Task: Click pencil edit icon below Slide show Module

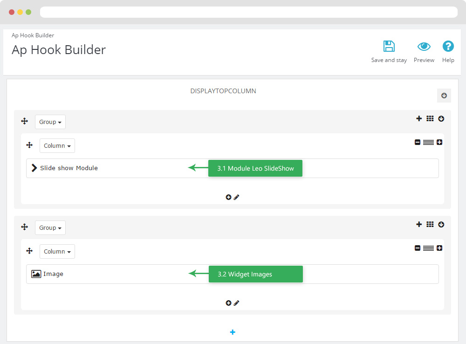Action: [x=237, y=197]
